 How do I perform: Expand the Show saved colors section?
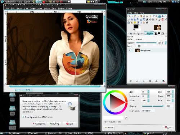tap(112, 122)
